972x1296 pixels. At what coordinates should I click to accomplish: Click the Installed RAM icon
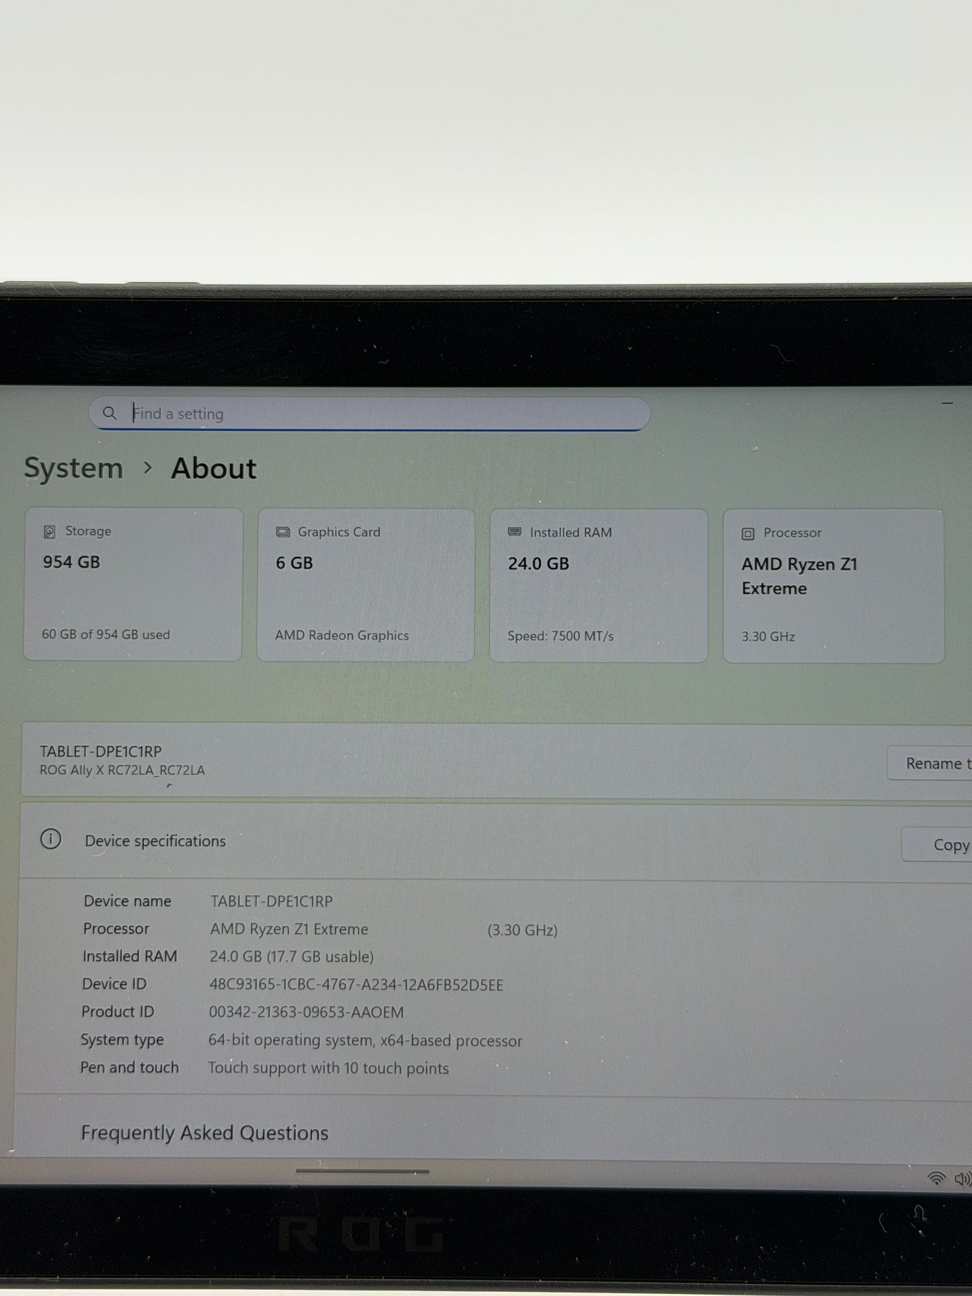point(515,532)
